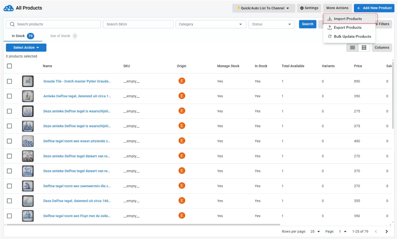The width and height of the screenshot is (398, 239).
Task: Choose Export Products from the menu
Action: (x=350, y=28)
